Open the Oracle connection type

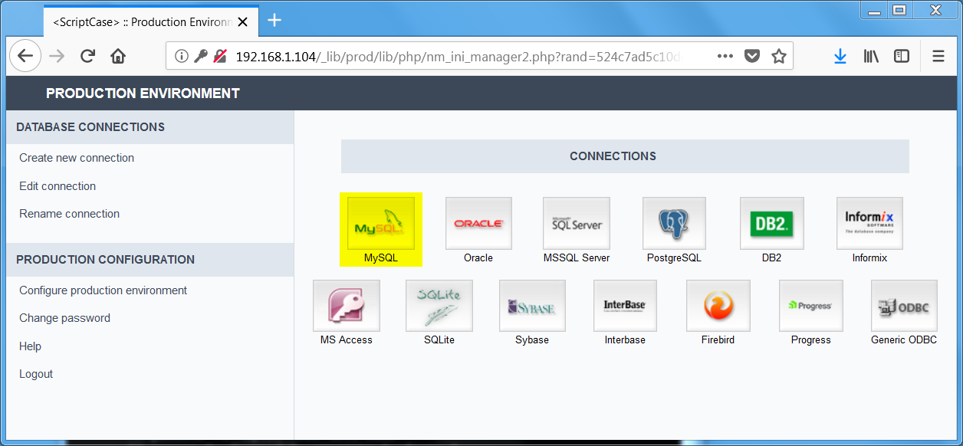[478, 223]
